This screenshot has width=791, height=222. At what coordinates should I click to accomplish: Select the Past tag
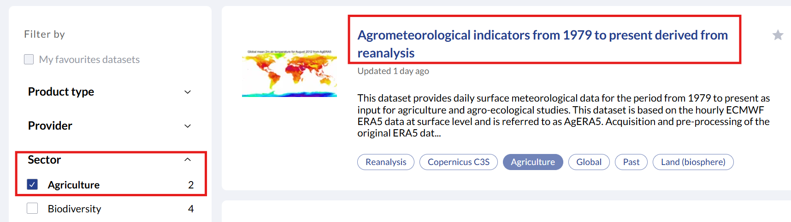coord(631,162)
